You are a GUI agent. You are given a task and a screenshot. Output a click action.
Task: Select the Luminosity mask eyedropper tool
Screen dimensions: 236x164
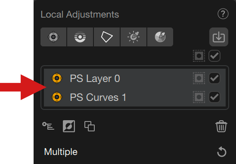point(134,37)
